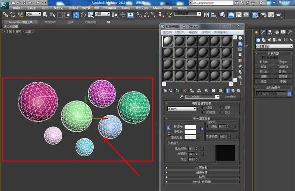Click the red X Reset Map/Material icon
295x191 pixels.
click(185, 91)
